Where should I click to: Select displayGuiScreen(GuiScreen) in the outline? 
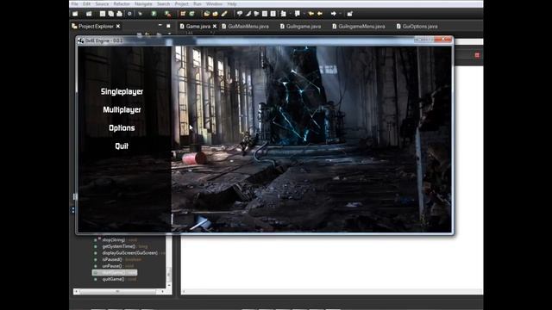(x=130, y=252)
